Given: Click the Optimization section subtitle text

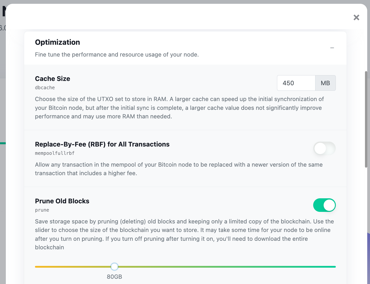Looking at the screenshot, I should (117, 55).
